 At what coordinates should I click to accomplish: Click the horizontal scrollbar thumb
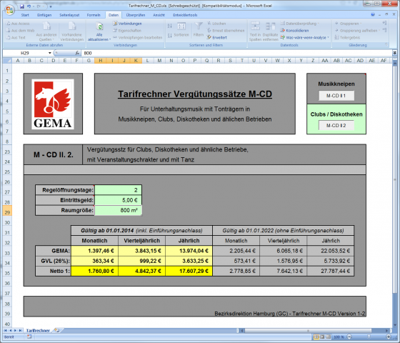pos(308,330)
